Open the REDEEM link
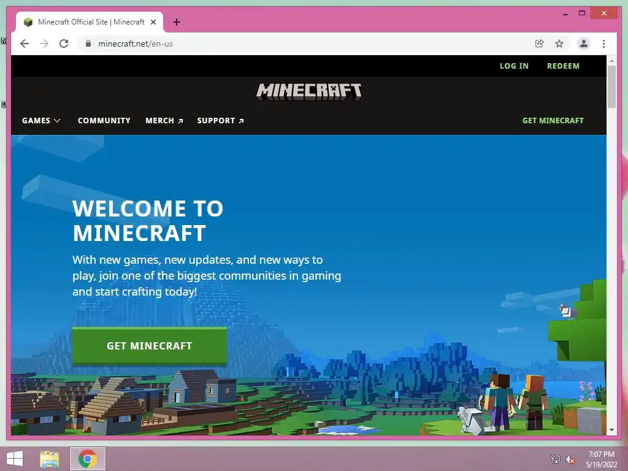The width and height of the screenshot is (628, 471). [x=563, y=66]
